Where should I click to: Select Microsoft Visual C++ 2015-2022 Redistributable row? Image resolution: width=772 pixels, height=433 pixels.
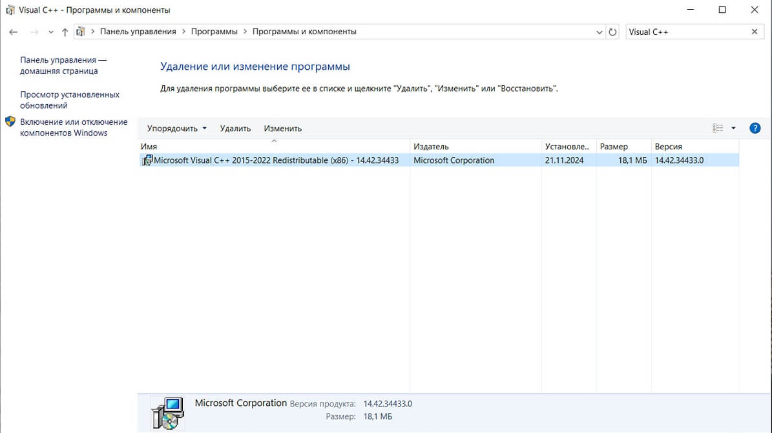(x=439, y=160)
